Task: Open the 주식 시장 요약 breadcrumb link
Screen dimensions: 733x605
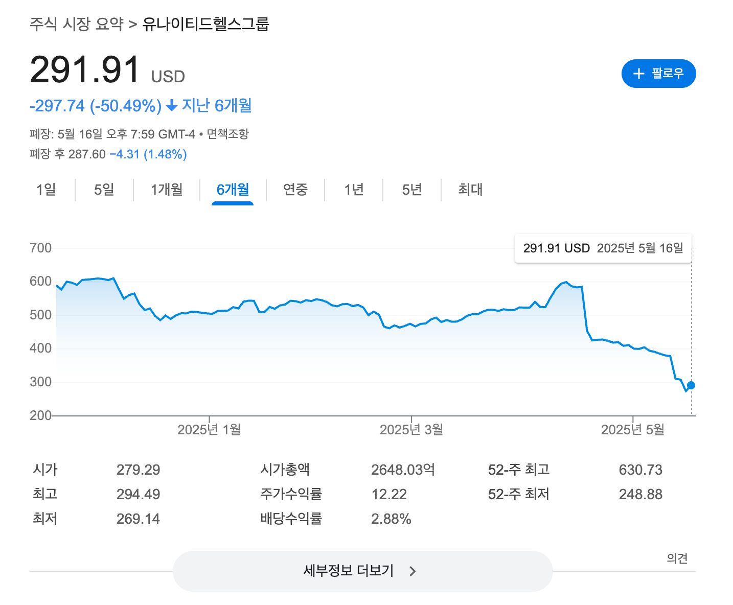Action: click(77, 24)
